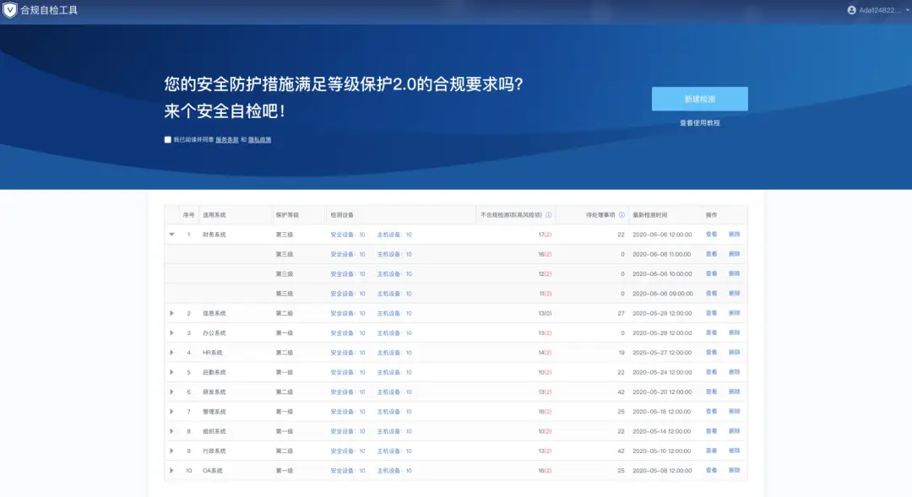The image size is (912, 497).
Task: Expand the HR系统 row
Action: point(171,352)
